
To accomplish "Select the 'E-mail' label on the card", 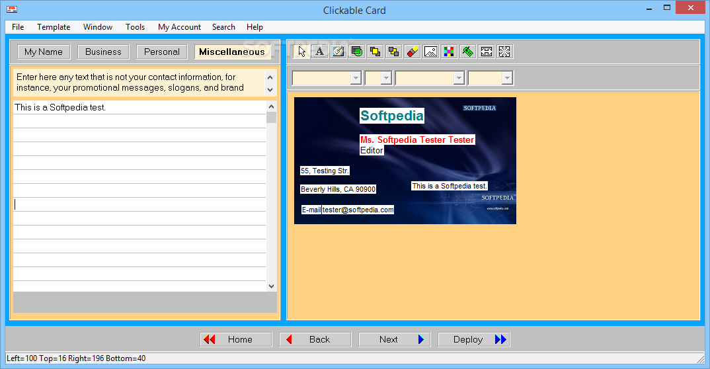I will pyautogui.click(x=311, y=210).
